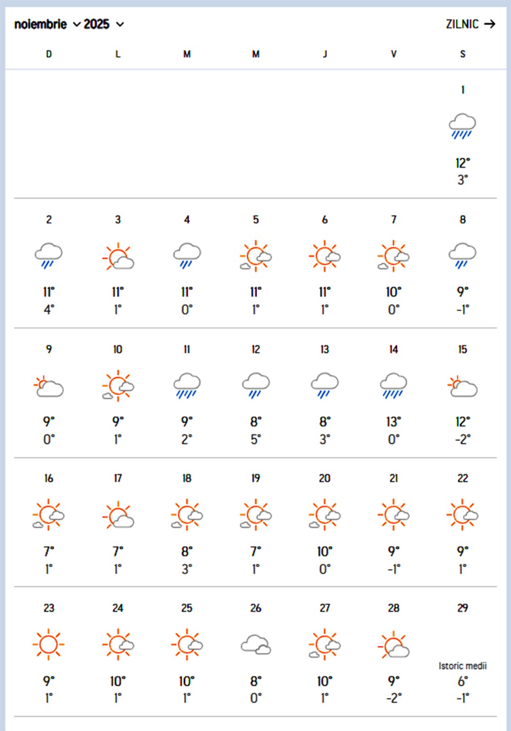Click the date number 2 cell
Viewport: 511px width, 731px height.
[49, 220]
